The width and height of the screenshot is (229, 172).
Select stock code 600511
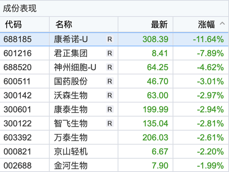tap(17, 81)
